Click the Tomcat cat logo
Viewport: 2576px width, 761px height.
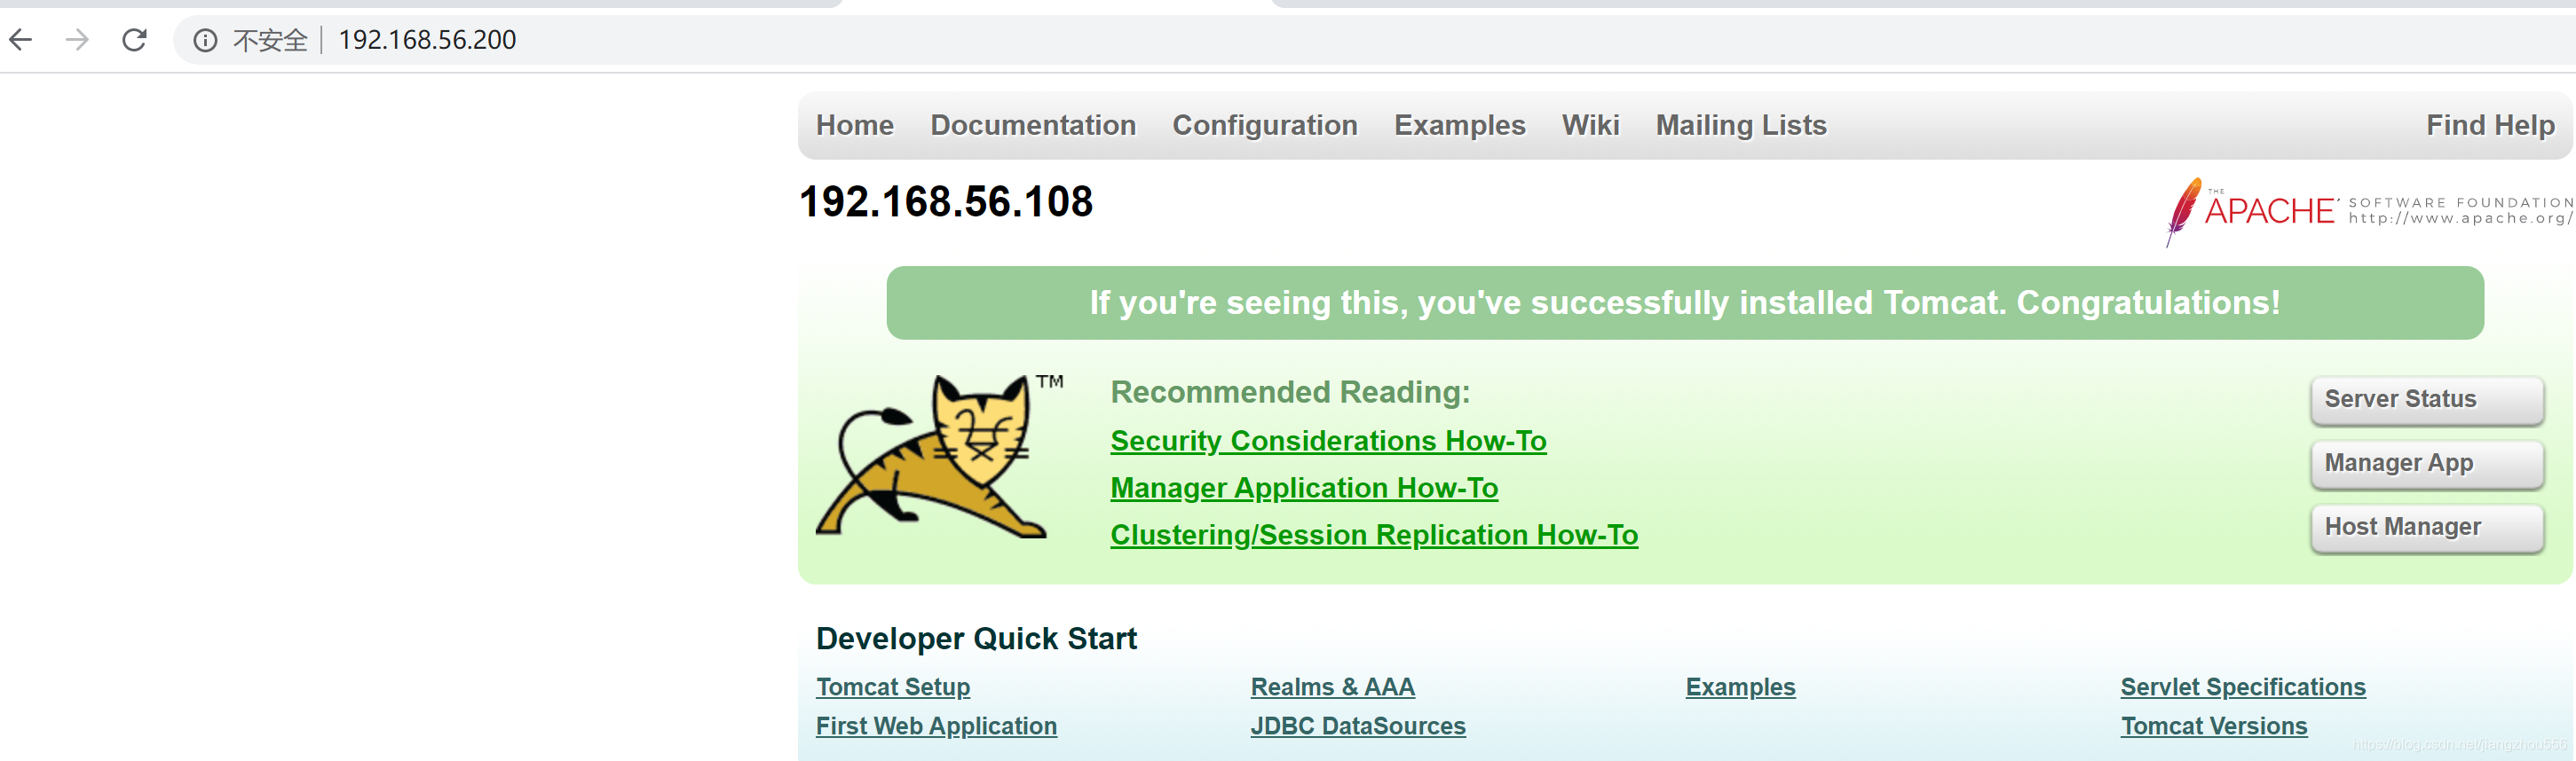939,455
